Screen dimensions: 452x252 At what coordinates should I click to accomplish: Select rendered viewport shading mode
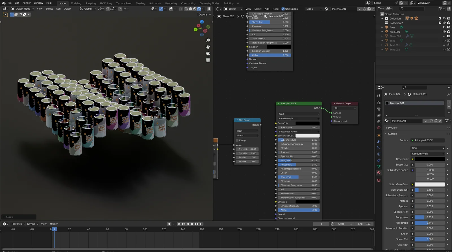pyautogui.click(x=199, y=9)
